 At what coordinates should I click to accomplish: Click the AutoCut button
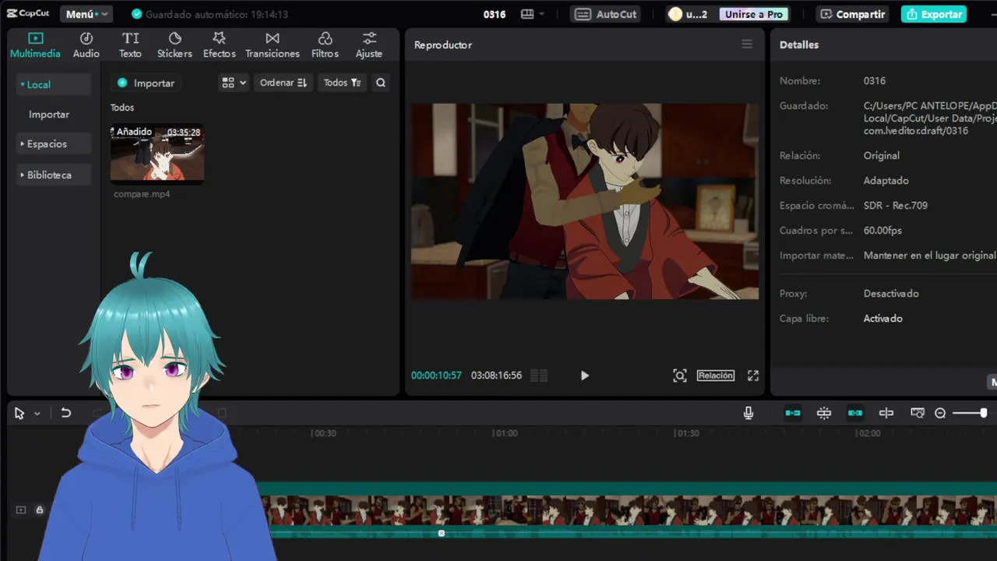point(607,14)
